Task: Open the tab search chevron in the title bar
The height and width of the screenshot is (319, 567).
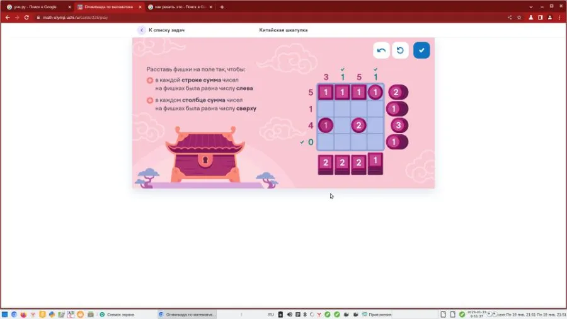Action: pyautogui.click(x=531, y=7)
